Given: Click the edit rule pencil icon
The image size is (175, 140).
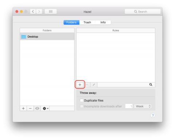Looking at the screenshot, I should [x=94, y=85].
